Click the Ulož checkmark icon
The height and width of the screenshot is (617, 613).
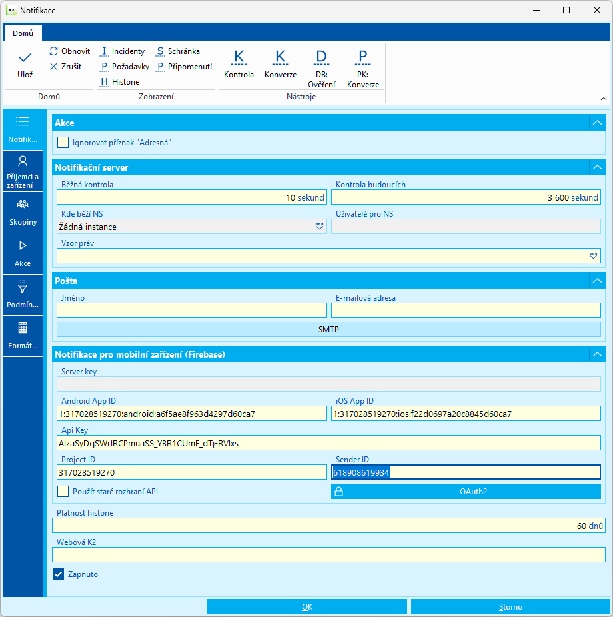25,58
